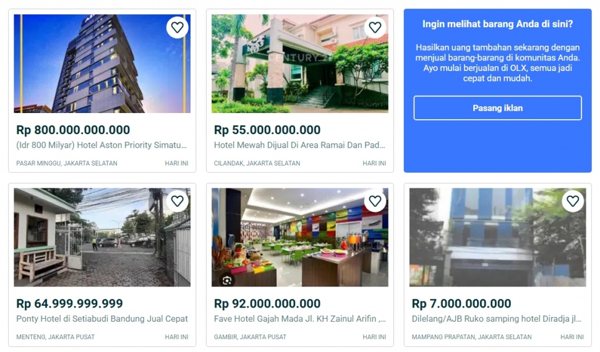The height and width of the screenshot is (352, 600).
Task: Select the Rp 7.000.000.000 price text
Action: [x=461, y=304]
